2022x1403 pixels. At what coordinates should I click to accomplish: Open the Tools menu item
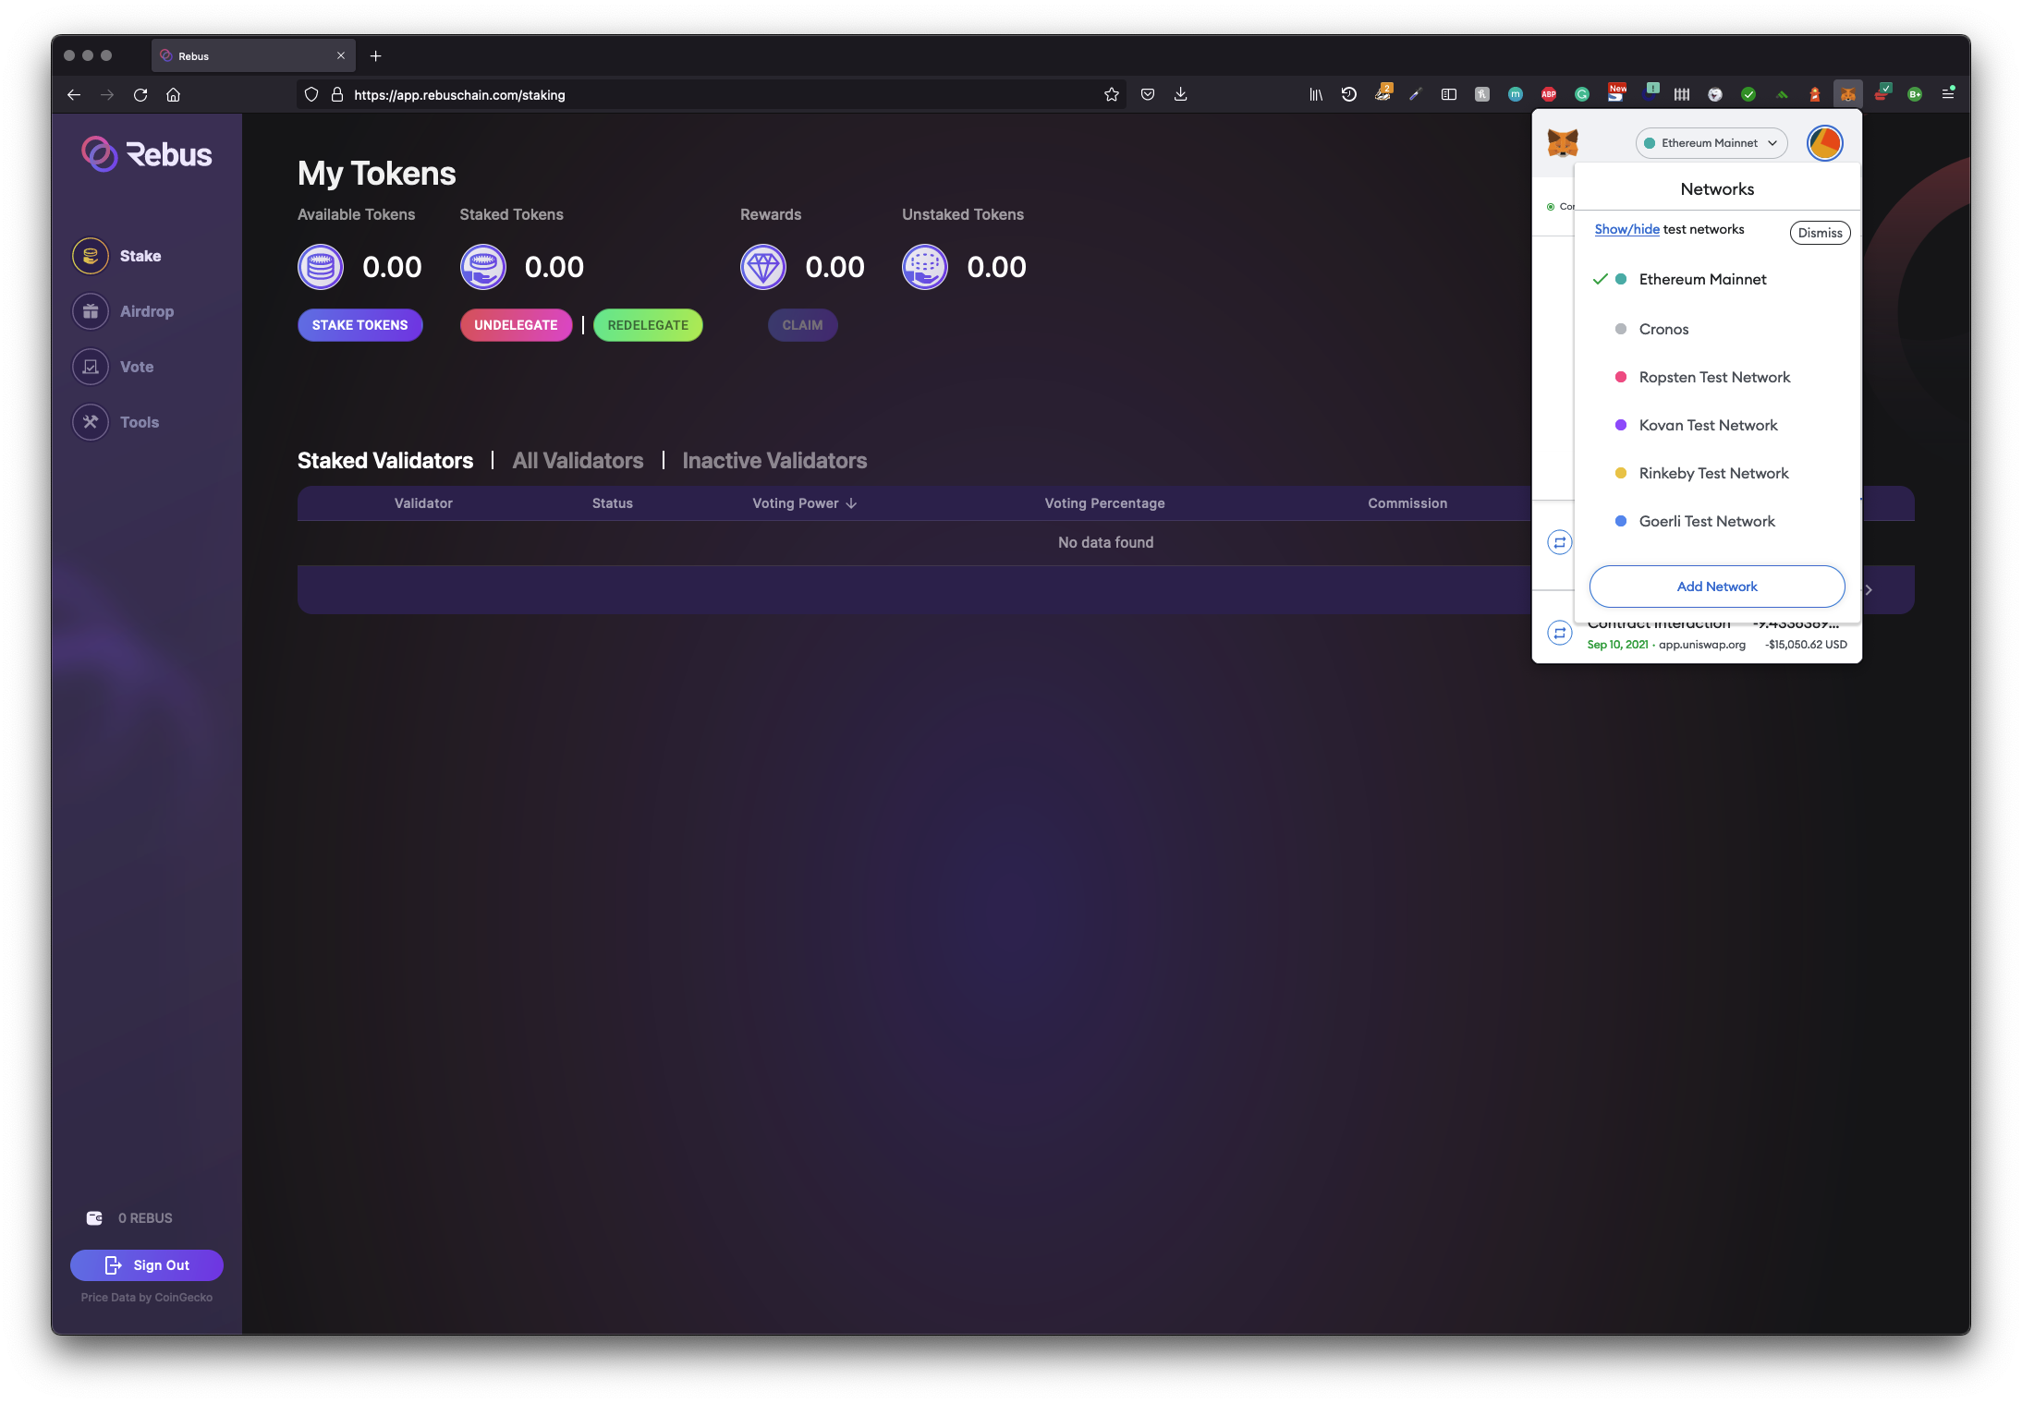tap(140, 422)
